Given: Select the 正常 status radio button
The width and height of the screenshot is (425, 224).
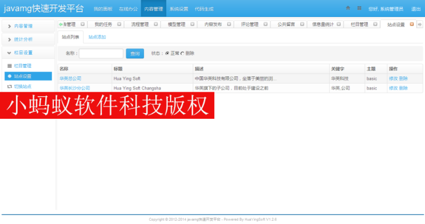Looking at the screenshot, I should point(167,53).
